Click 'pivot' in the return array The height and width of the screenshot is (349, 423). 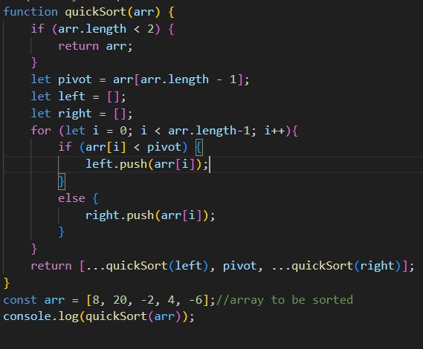pyautogui.click(x=239, y=267)
